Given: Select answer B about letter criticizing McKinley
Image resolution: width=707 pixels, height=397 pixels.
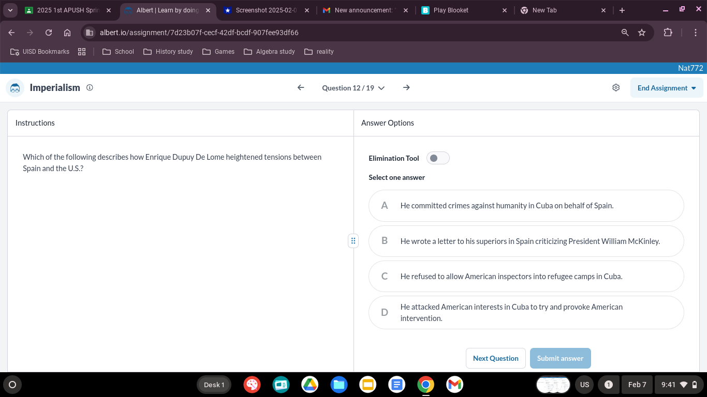Looking at the screenshot, I should 526,241.
